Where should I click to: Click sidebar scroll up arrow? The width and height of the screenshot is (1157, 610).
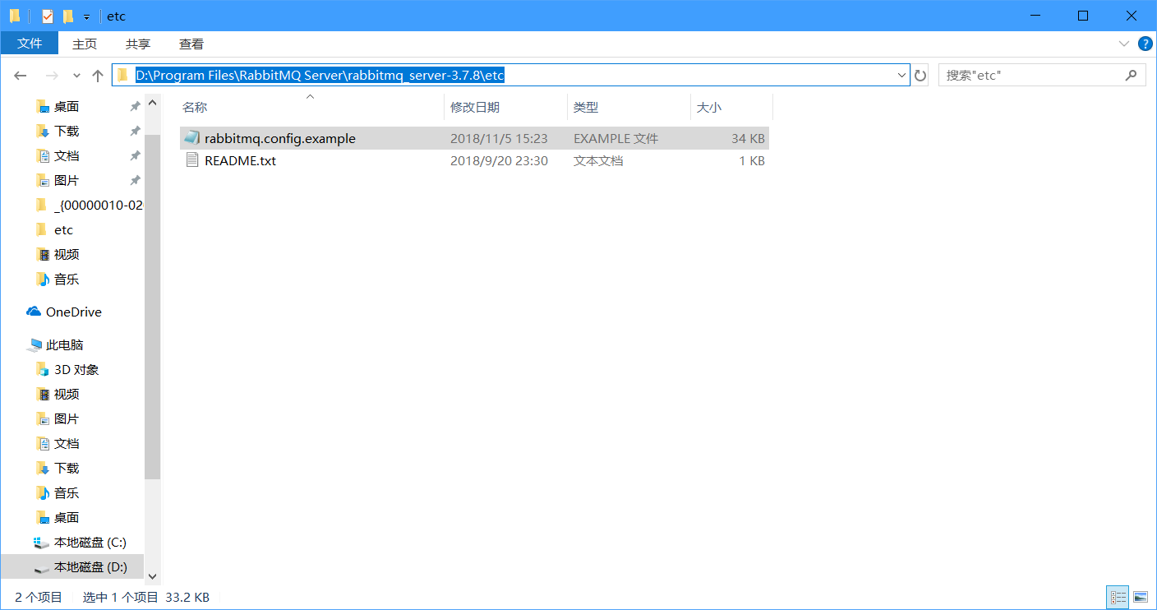click(x=152, y=104)
